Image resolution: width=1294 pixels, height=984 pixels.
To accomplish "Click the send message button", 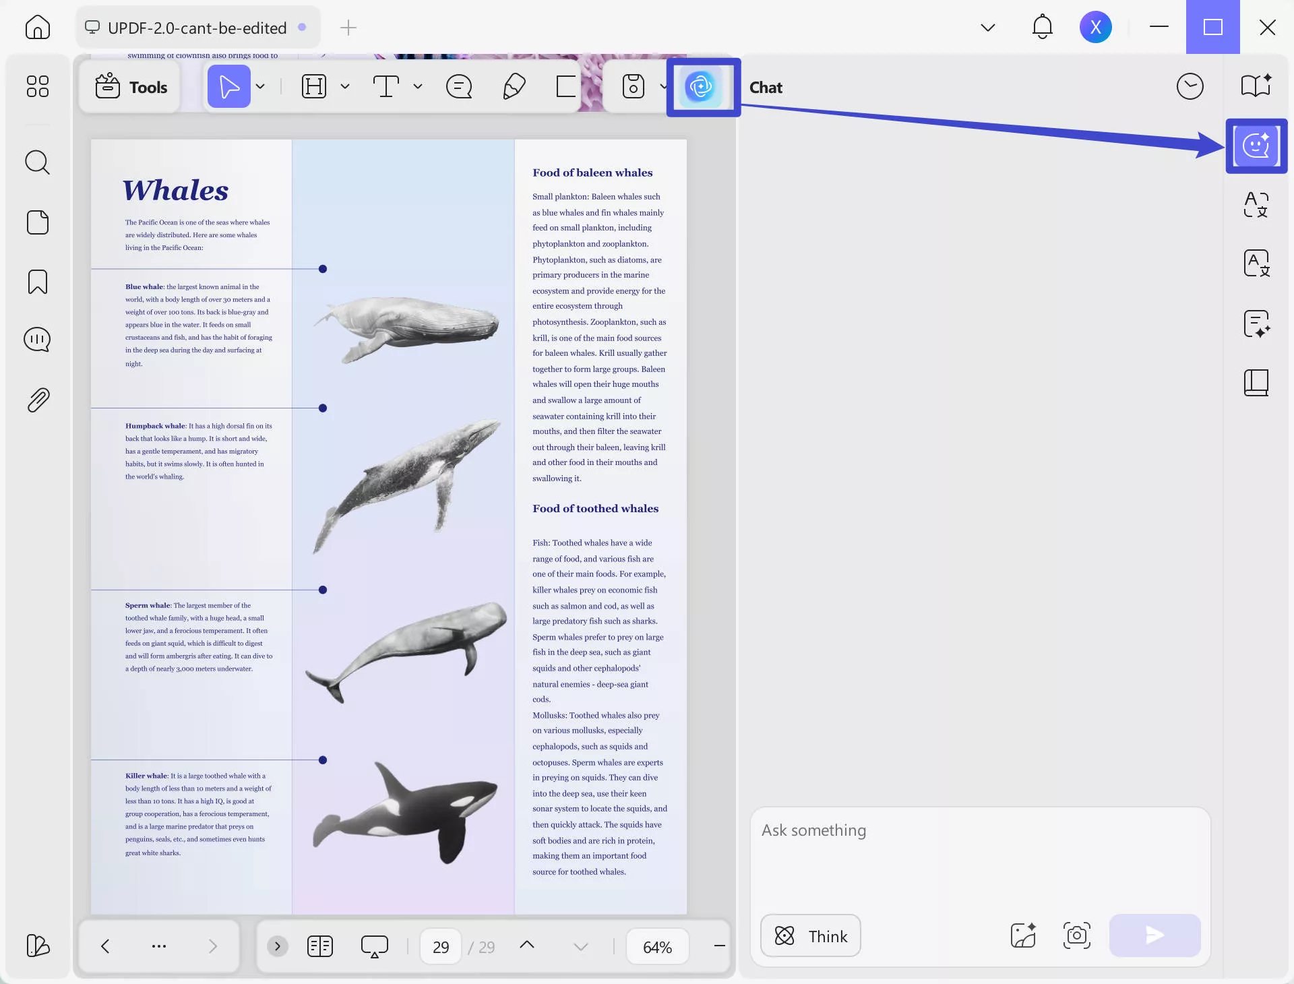I will (x=1154, y=935).
